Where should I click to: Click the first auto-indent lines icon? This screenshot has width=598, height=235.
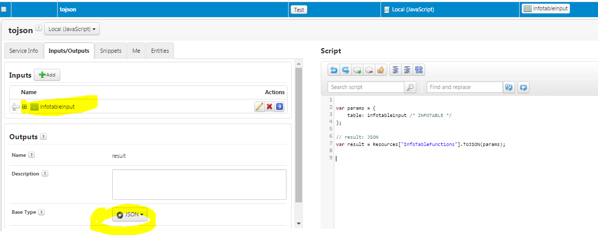396,70
